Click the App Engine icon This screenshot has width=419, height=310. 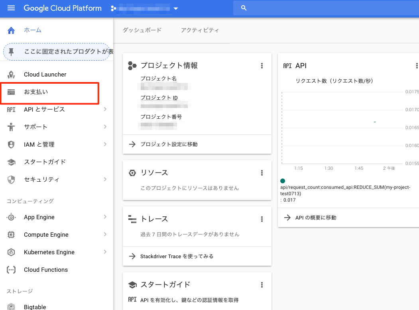click(11, 217)
